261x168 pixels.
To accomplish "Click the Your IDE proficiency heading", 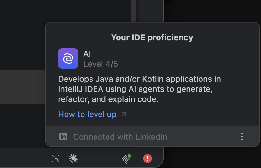I will pyautogui.click(x=152, y=37).
